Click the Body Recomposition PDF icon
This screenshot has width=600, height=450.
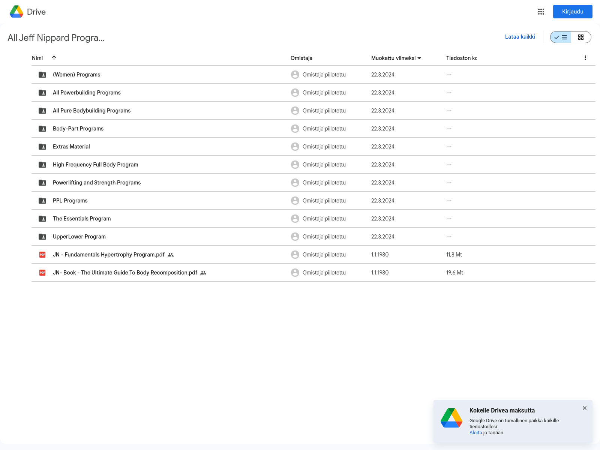[42, 273]
